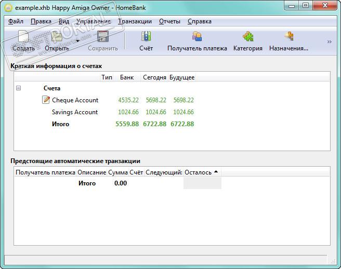Click the Итого today total 6722.88
The image size is (341, 269).
click(x=154, y=124)
